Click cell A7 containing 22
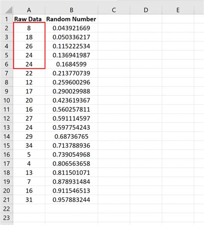Screen dimensions: 204x225 29,73
